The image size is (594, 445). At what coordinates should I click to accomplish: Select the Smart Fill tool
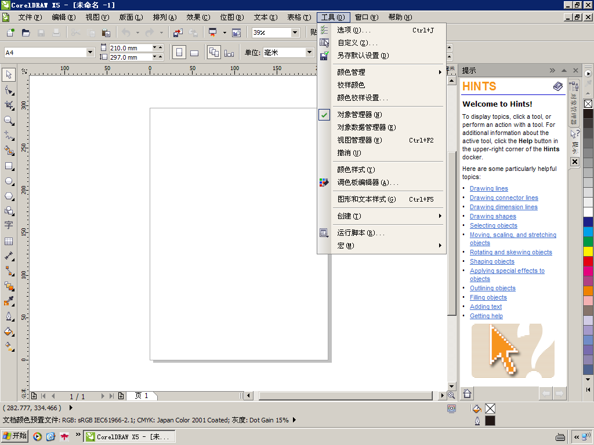coord(9,151)
